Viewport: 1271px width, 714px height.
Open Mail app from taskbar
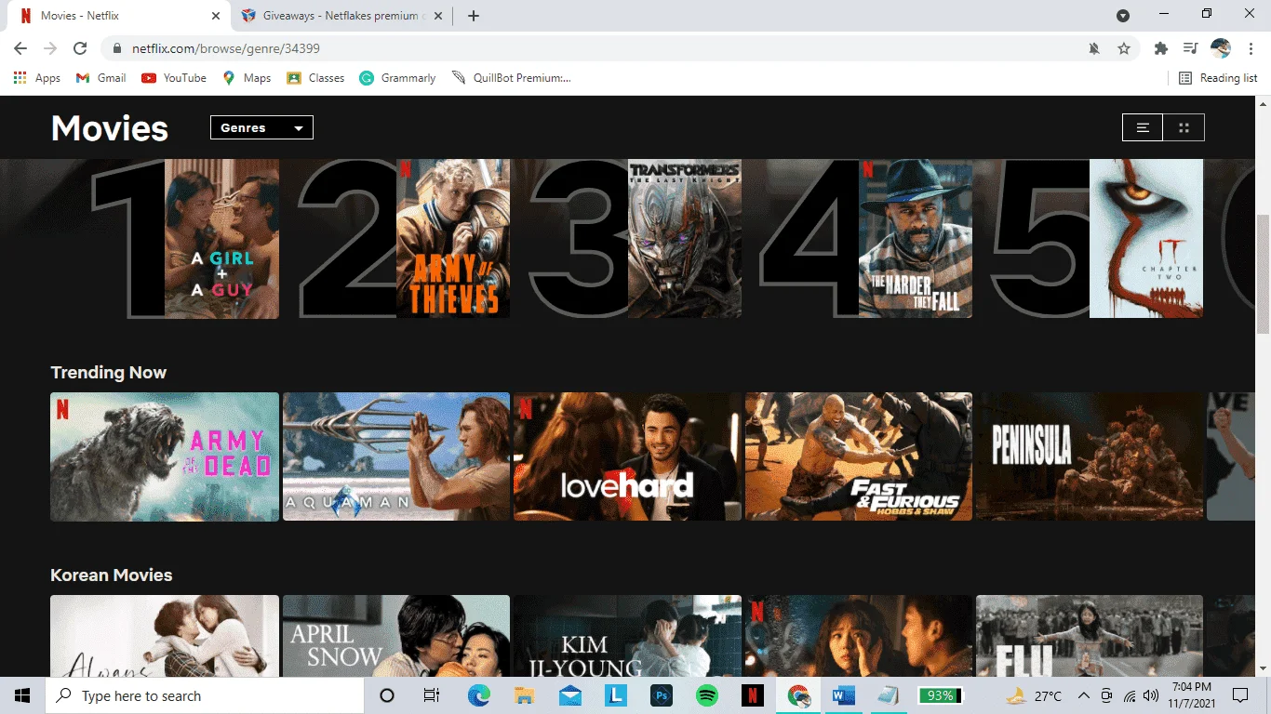570,695
